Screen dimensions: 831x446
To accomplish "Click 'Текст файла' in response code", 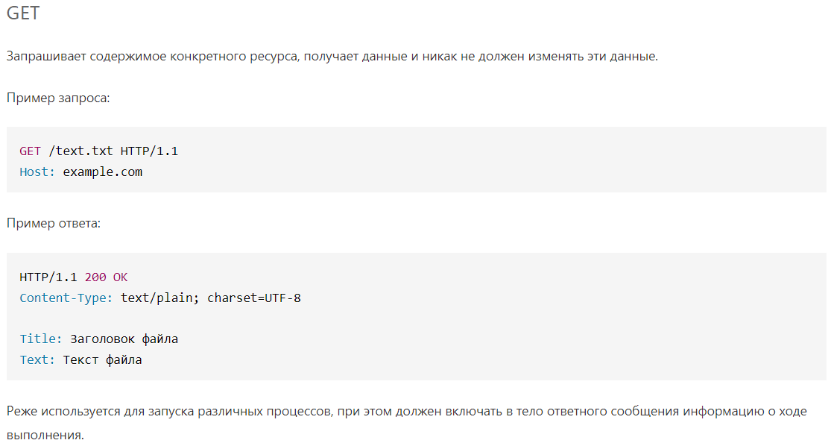I will 102,359.
